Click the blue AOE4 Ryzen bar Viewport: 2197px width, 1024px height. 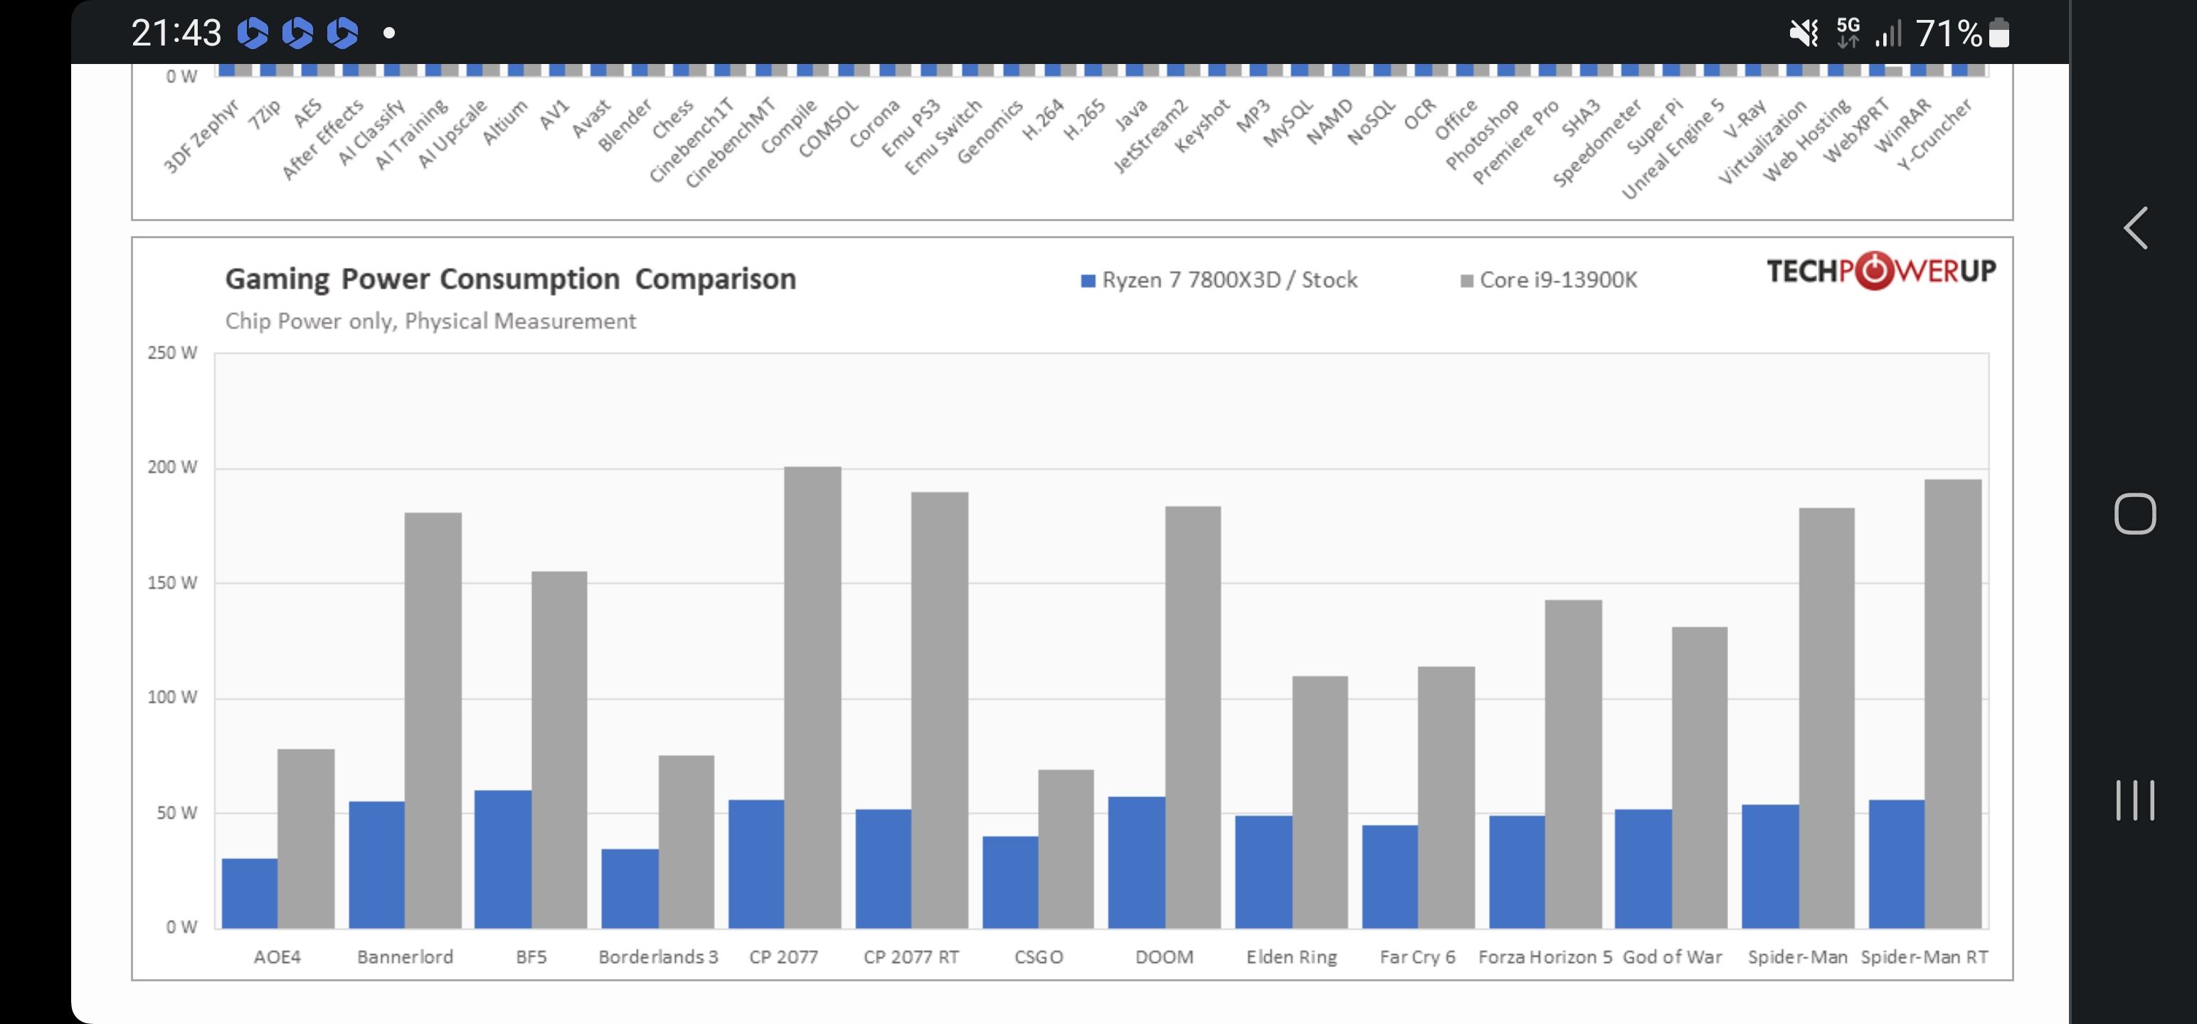[x=249, y=894]
